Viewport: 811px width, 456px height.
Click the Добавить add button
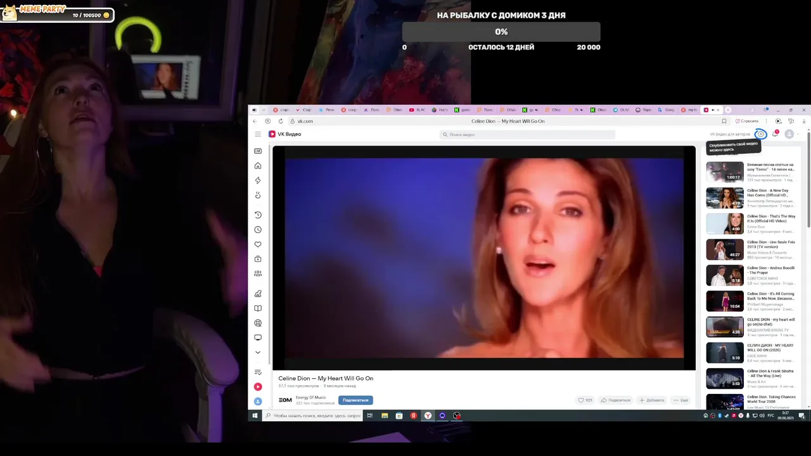click(x=652, y=400)
